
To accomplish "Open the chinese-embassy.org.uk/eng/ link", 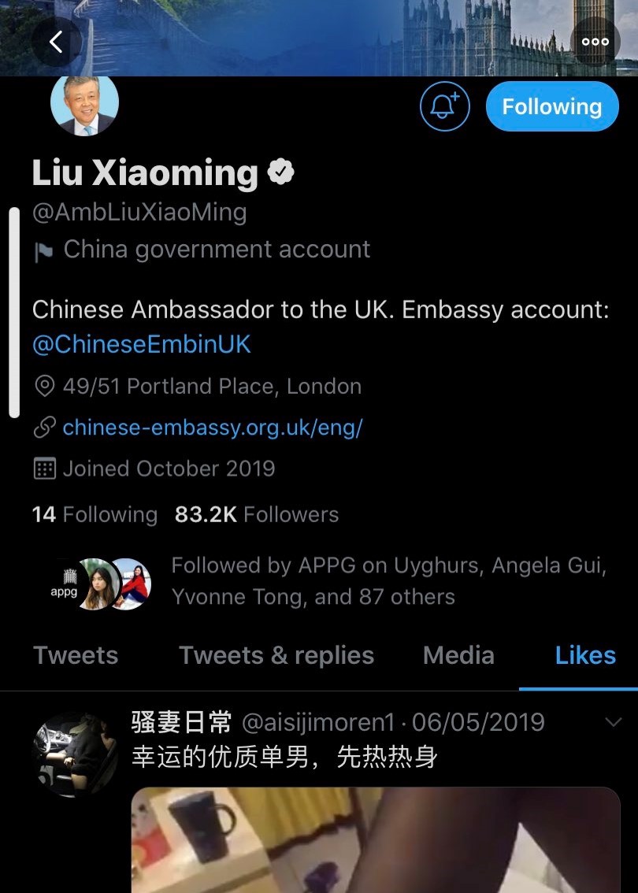I will tap(213, 427).
